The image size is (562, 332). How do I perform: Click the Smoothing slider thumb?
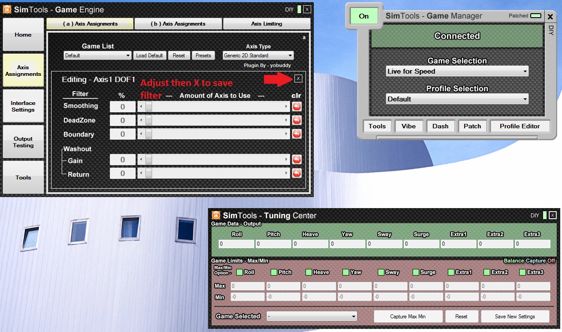click(x=149, y=106)
